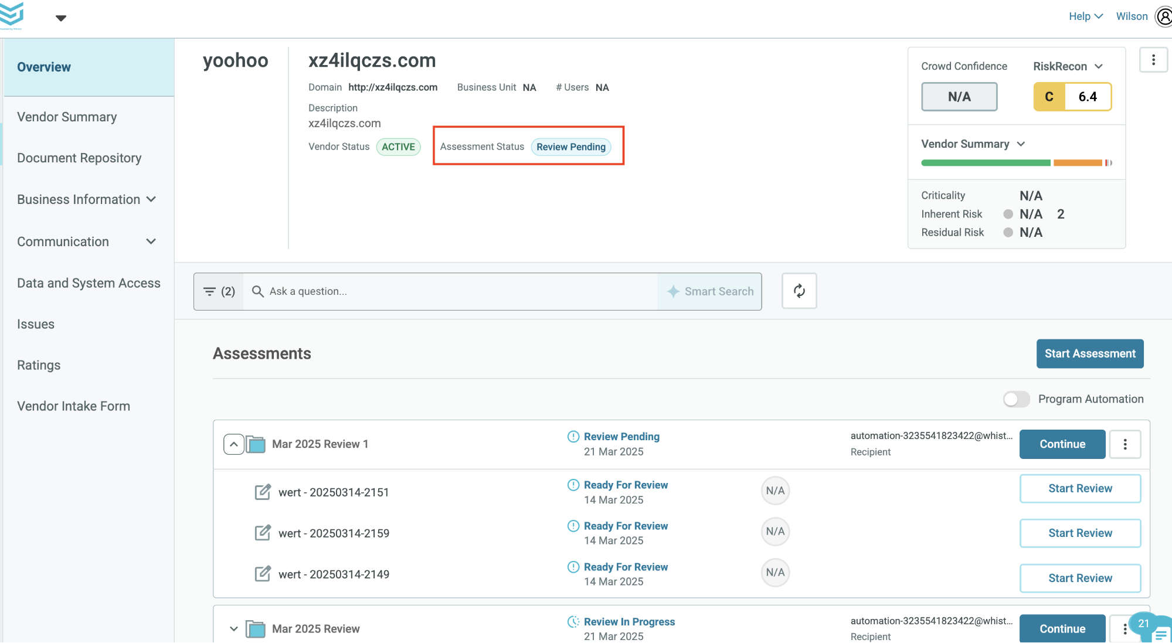Go to Document Repository in sidebar
Screen dimensions: 1172x643
point(79,158)
